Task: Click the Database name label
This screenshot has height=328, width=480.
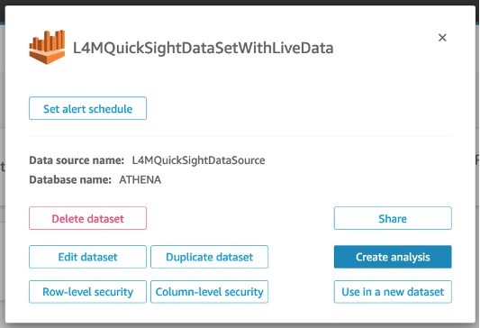Action: pos(70,180)
